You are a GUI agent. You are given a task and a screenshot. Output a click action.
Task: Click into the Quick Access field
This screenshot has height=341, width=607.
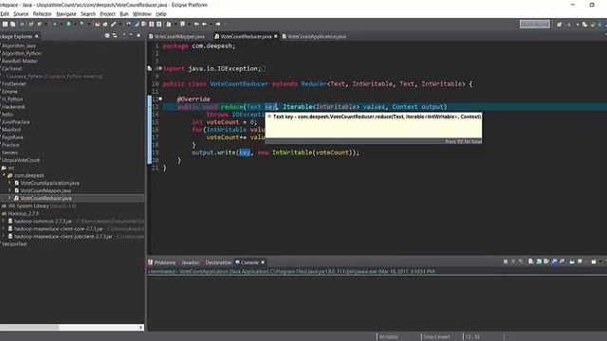(535, 25)
